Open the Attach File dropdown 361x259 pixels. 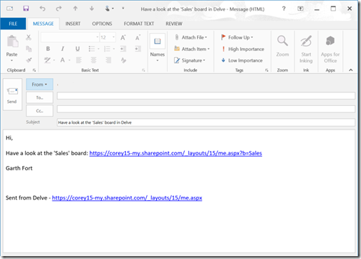click(191, 37)
